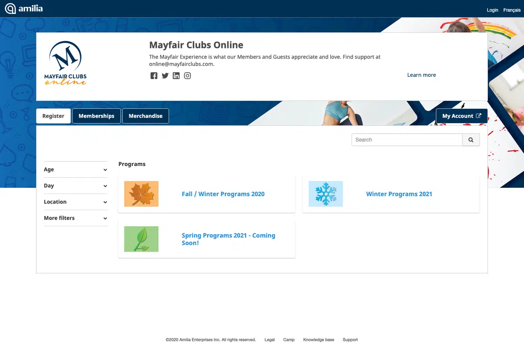
Task: Open the My Account button
Action: [x=462, y=116]
